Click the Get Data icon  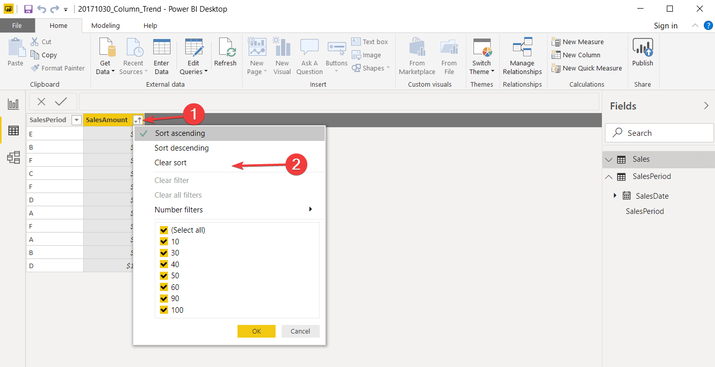tap(105, 49)
